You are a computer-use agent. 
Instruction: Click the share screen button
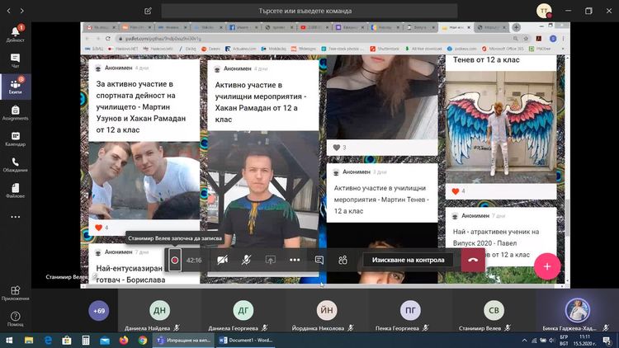pos(270,260)
